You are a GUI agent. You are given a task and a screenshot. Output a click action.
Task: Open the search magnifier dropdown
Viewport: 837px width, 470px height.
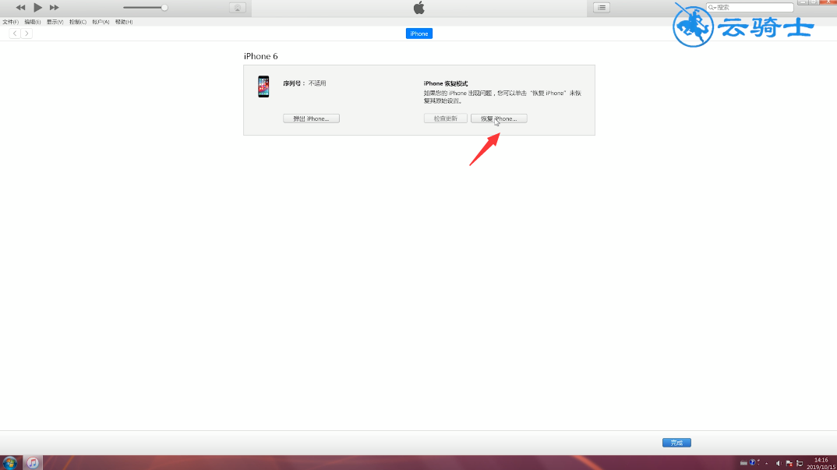pos(712,8)
